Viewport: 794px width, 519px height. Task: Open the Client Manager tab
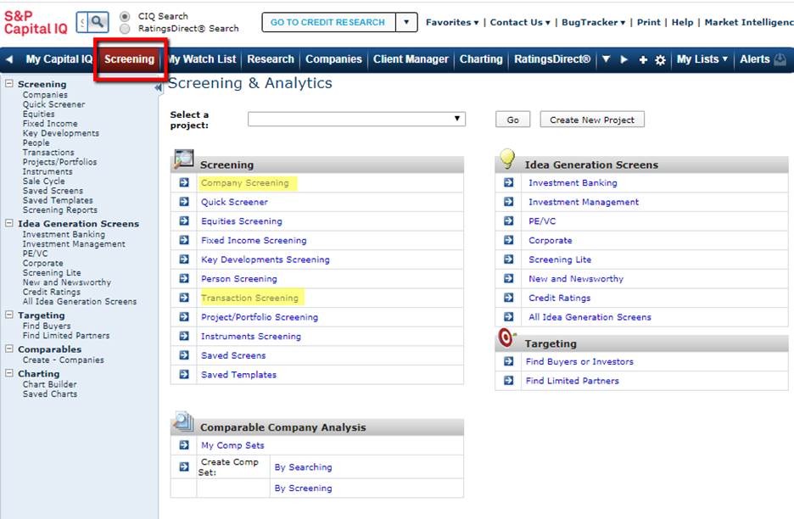point(411,59)
